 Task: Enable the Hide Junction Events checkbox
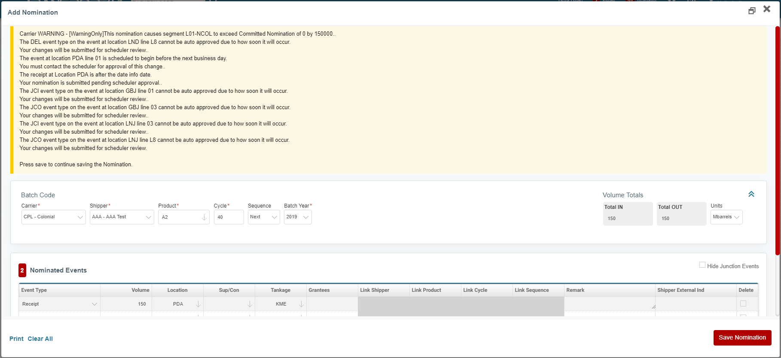702,265
